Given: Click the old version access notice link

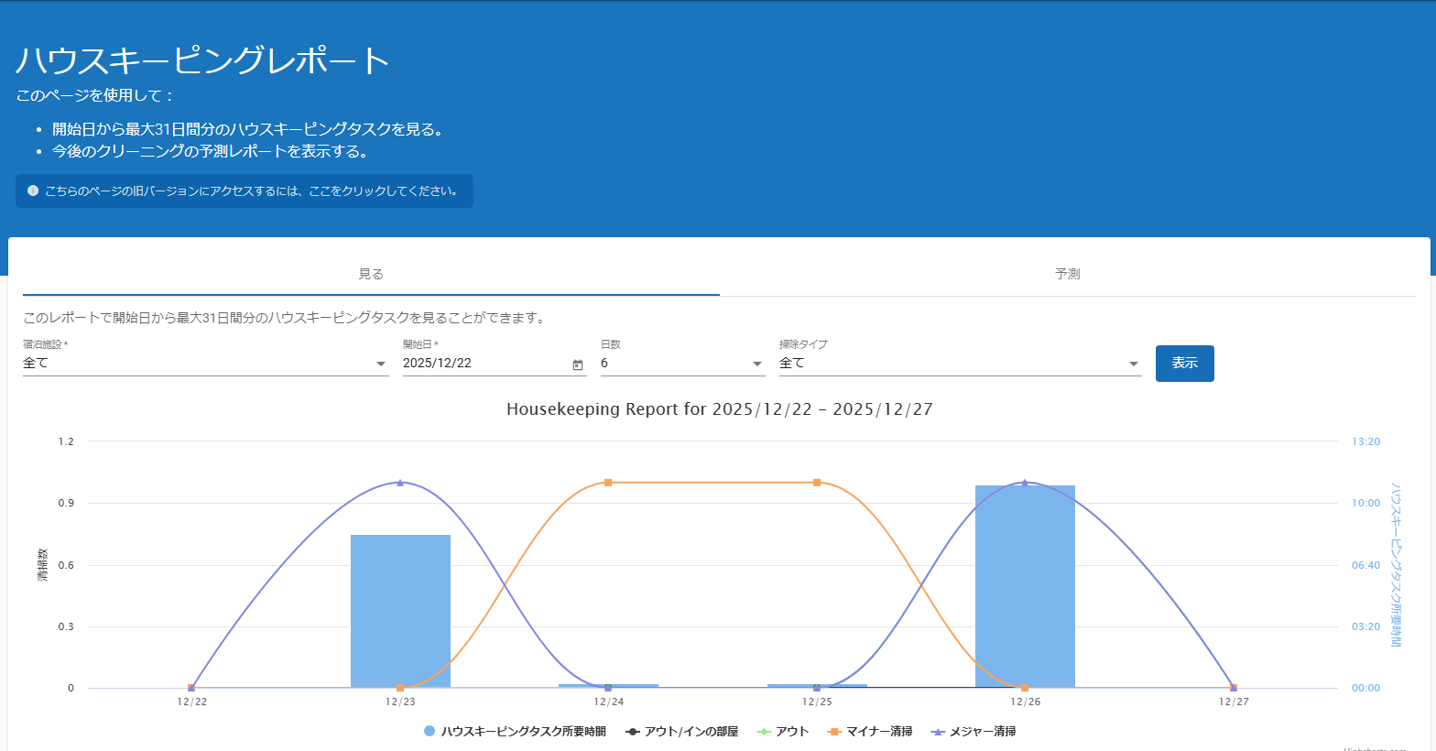Looking at the screenshot, I should [251, 191].
